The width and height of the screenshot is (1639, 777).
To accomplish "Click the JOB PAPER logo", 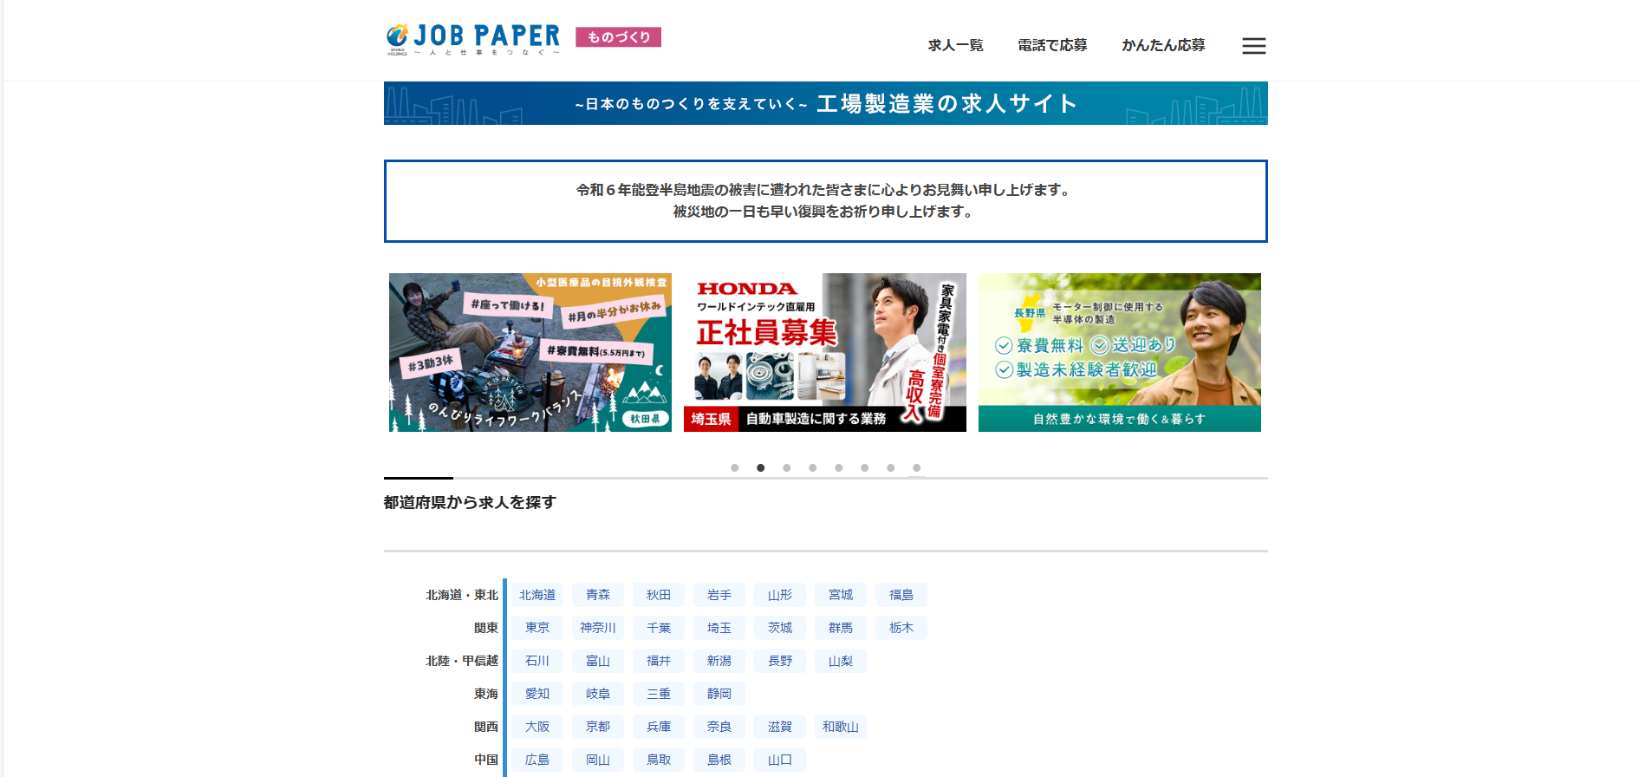I will (x=473, y=39).
